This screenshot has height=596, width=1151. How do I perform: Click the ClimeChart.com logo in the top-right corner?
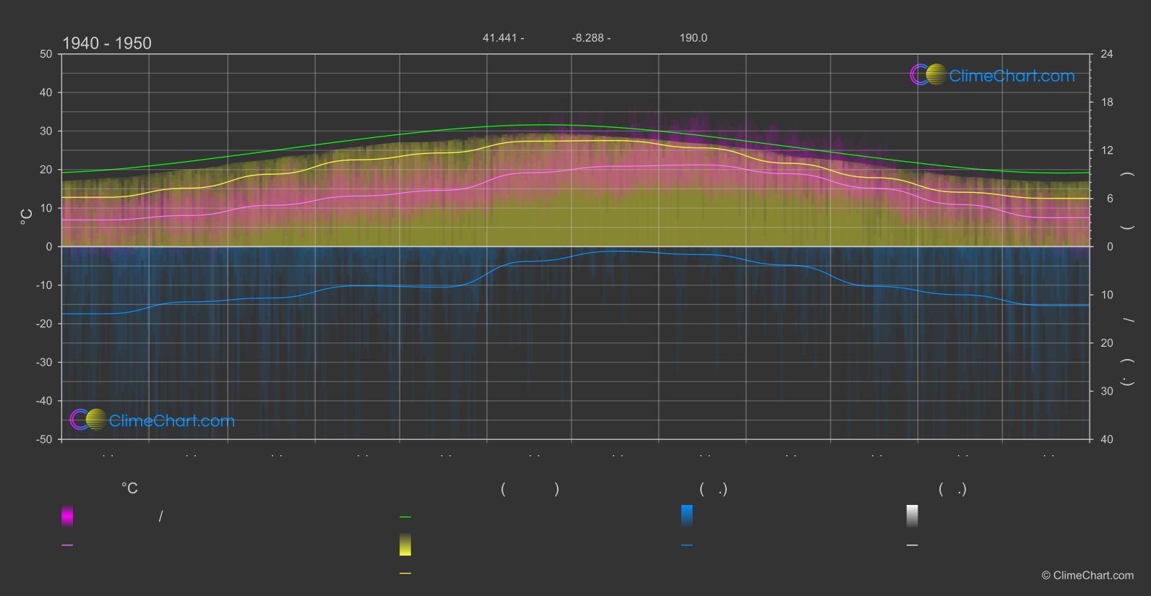click(x=992, y=75)
